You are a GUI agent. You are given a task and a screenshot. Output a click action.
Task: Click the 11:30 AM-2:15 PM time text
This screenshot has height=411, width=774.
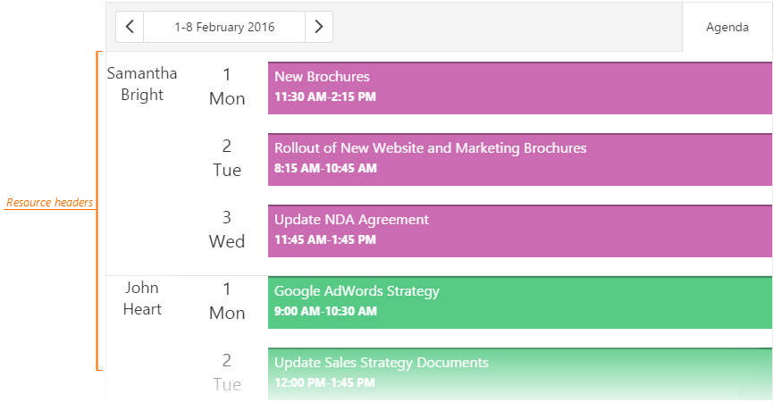(x=325, y=96)
